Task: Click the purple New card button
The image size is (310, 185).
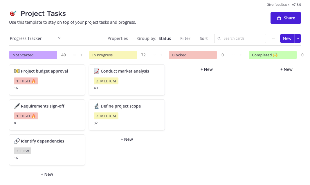Action: coord(287,38)
